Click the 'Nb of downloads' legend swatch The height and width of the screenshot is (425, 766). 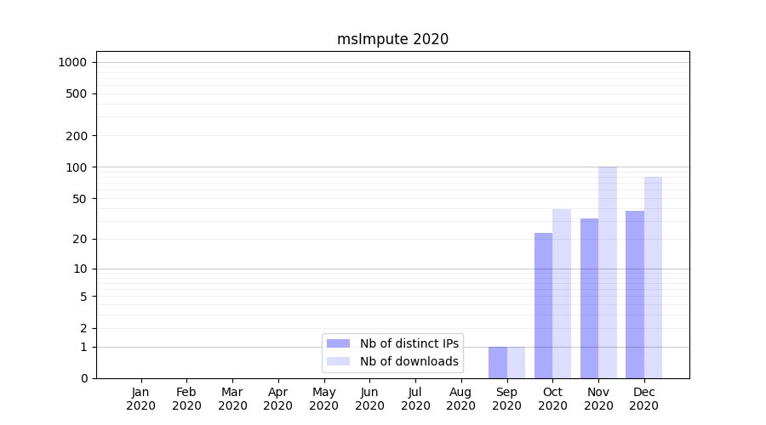pyautogui.click(x=338, y=361)
